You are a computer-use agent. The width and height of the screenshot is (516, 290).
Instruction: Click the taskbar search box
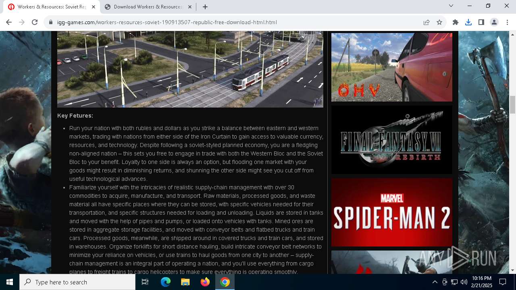coord(77,282)
